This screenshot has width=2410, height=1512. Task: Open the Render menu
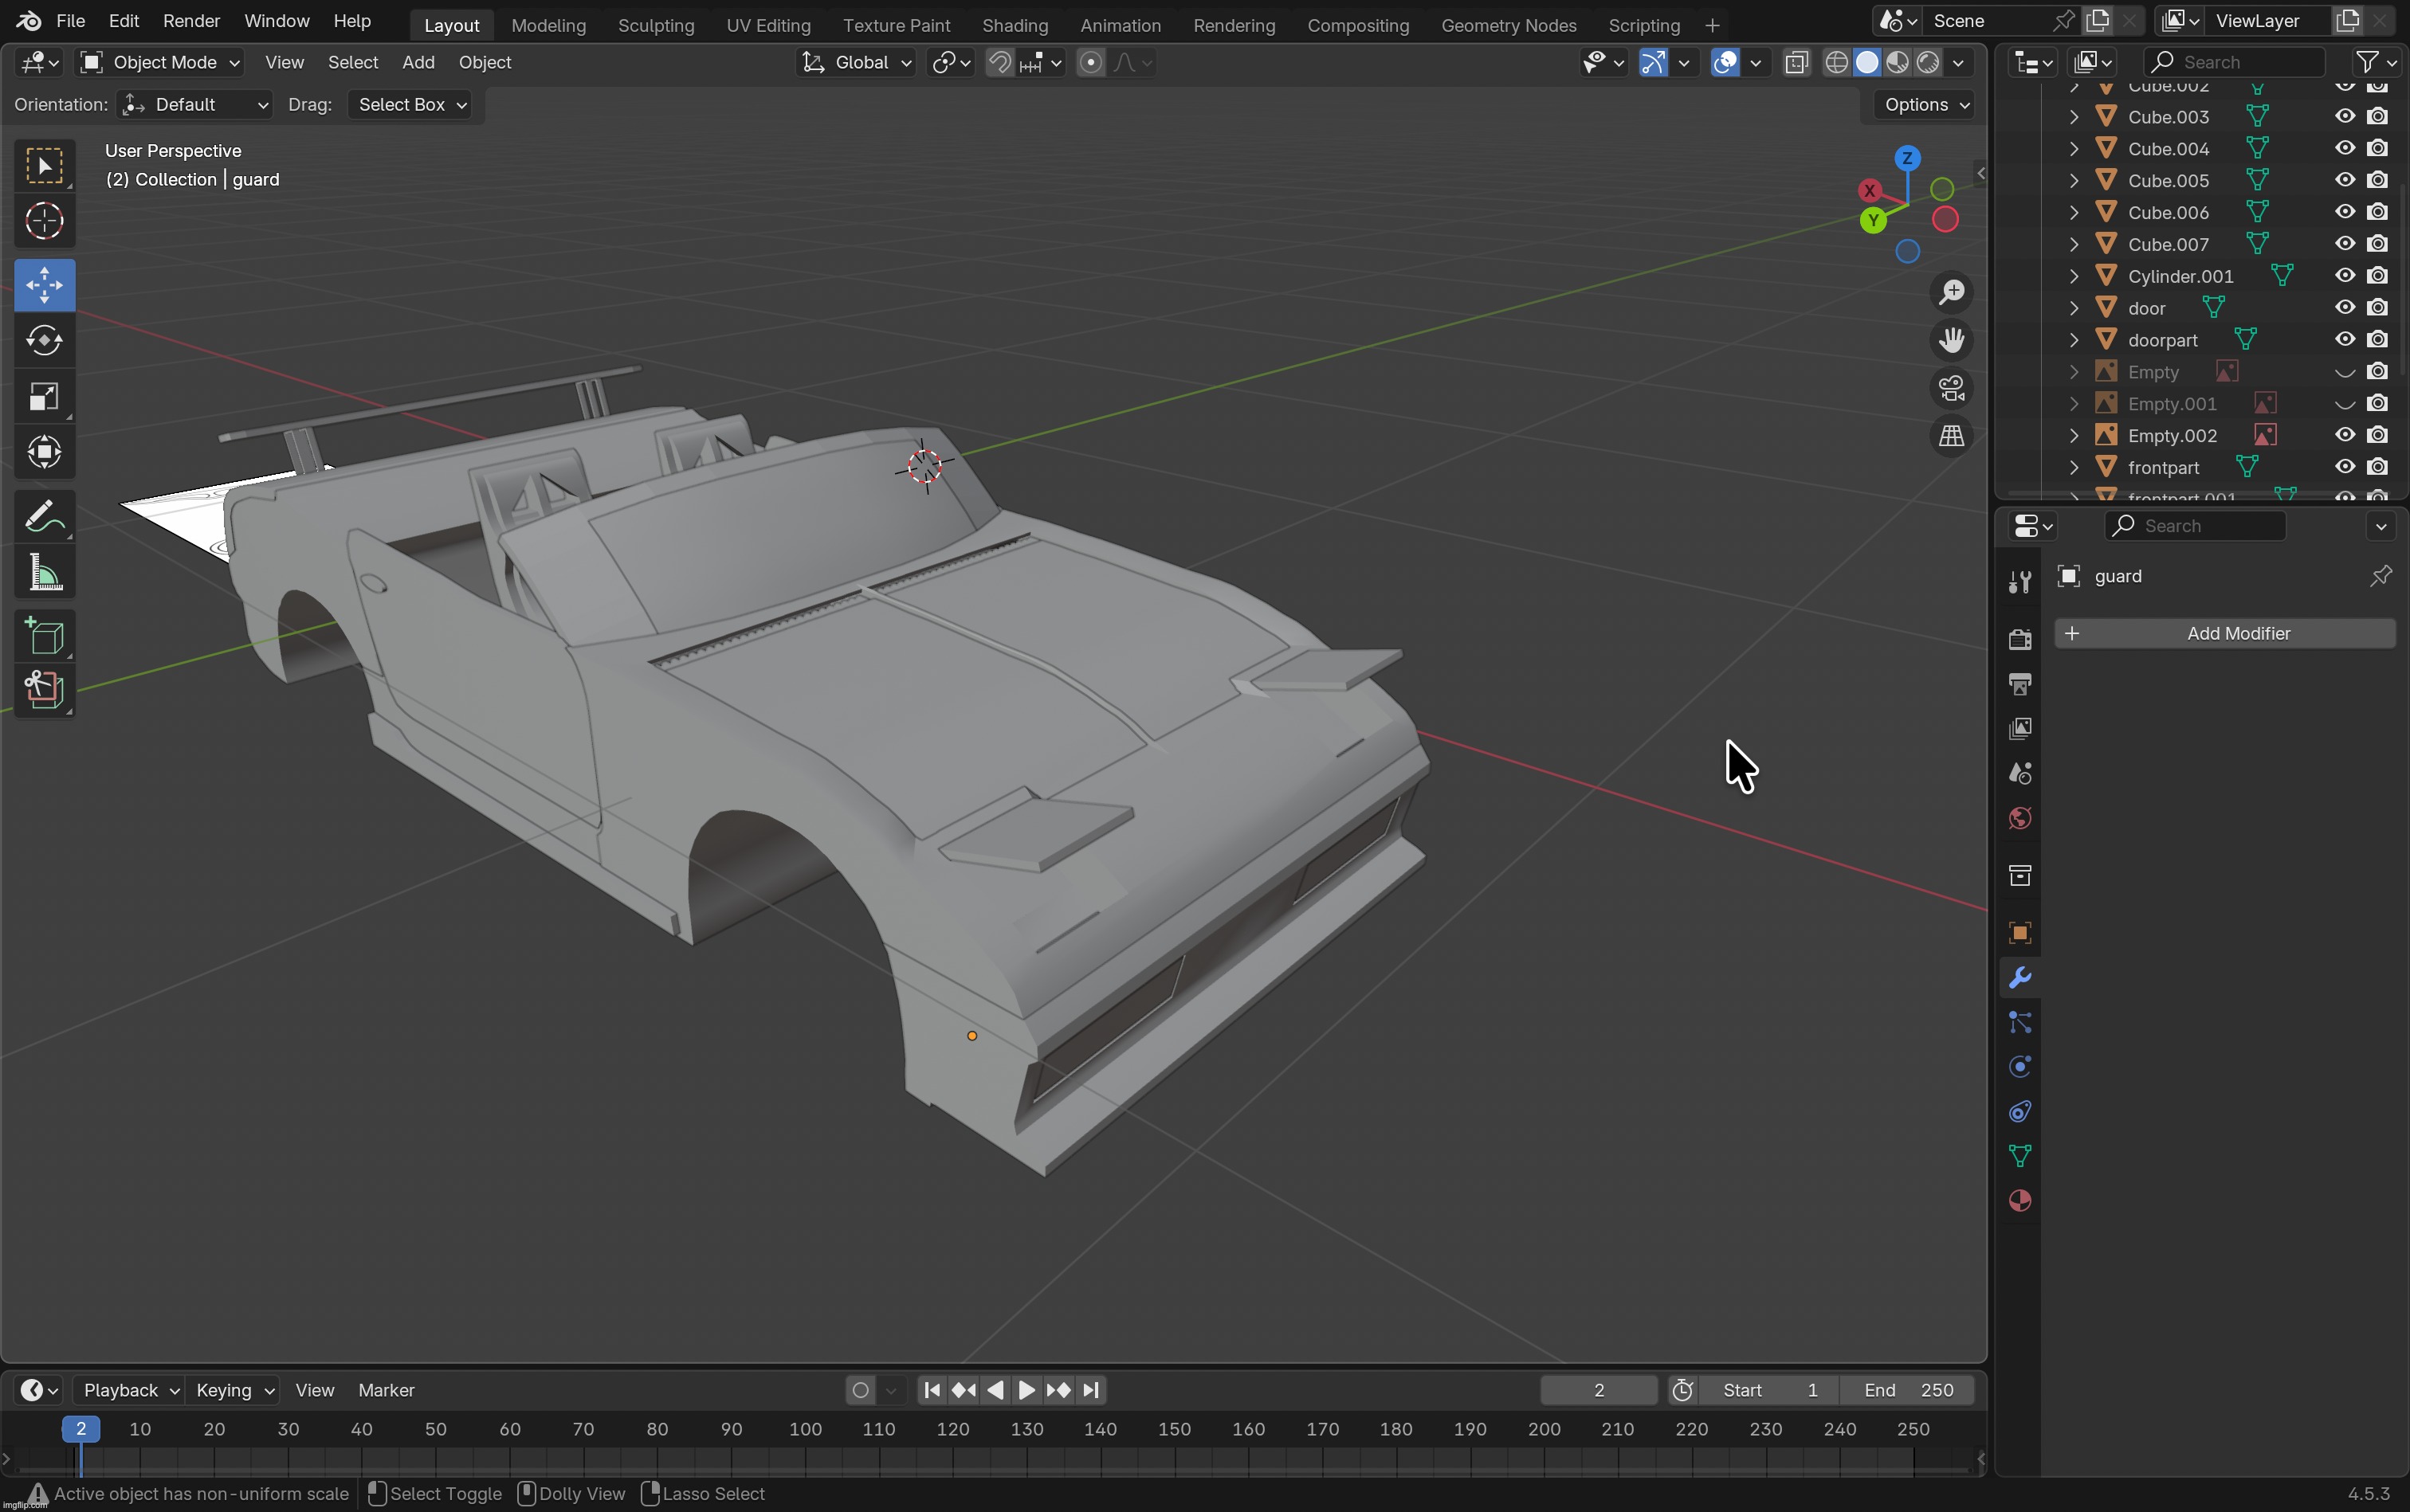(x=190, y=21)
